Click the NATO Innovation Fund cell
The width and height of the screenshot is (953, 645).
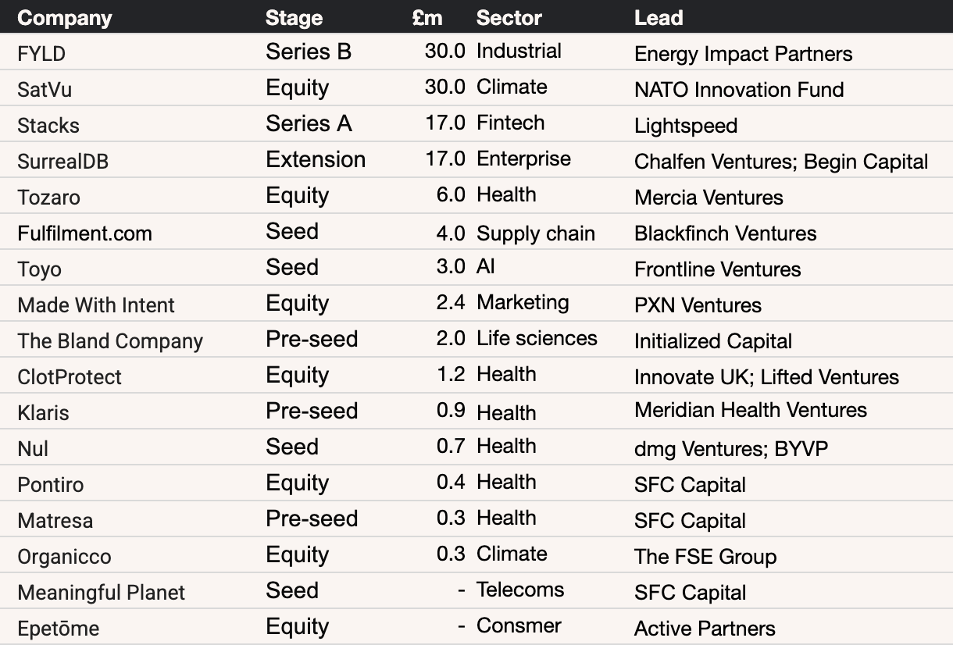[x=739, y=90]
